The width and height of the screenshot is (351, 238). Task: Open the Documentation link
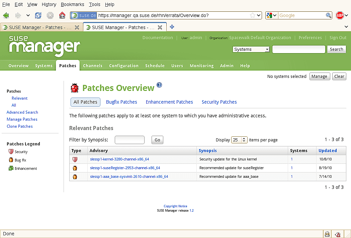coord(158,37)
